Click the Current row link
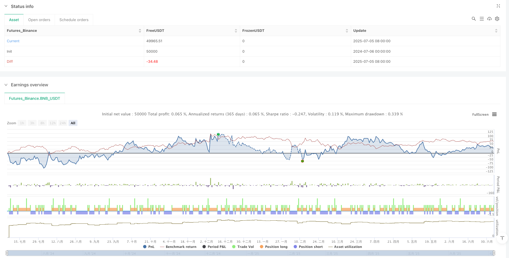Image resolution: width=509 pixels, height=258 pixels. click(x=13, y=41)
